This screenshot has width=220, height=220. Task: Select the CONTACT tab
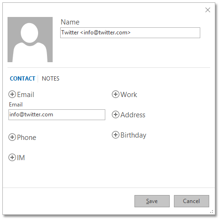23,79
